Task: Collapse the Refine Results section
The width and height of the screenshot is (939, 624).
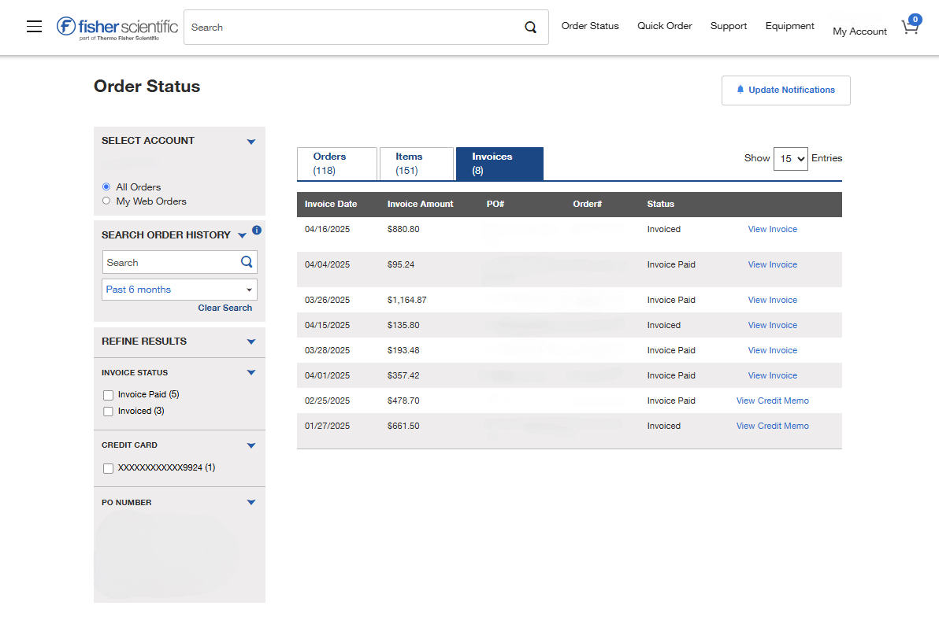Action: (x=251, y=342)
